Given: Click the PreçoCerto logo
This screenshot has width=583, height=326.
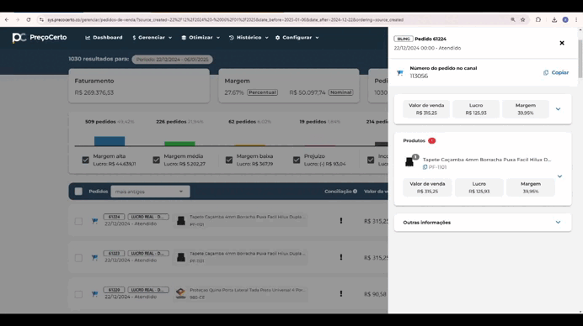Looking at the screenshot, I should pyautogui.click(x=40, y=38).
